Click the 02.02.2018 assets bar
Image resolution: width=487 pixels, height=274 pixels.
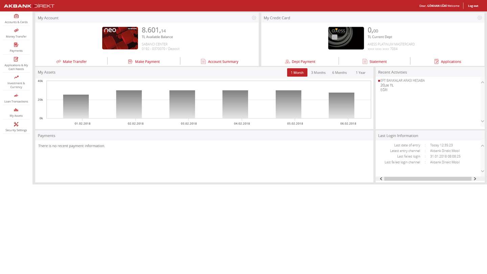129,105
